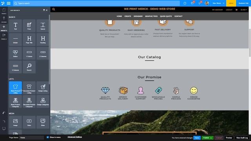Toggle the Show in menu checkbox
Image resolution: width=251 pixels, height=141 pixels.
47,137
